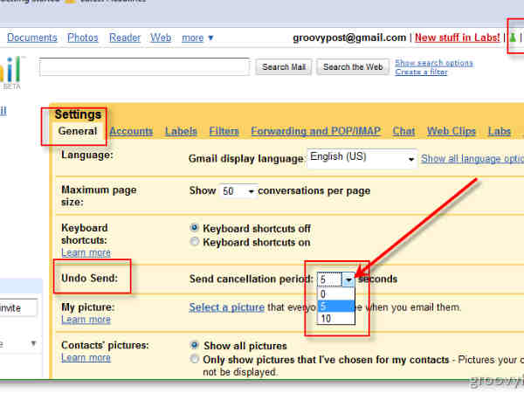Toggle send cancellation period dropdown arrow

tap(348, 279)
